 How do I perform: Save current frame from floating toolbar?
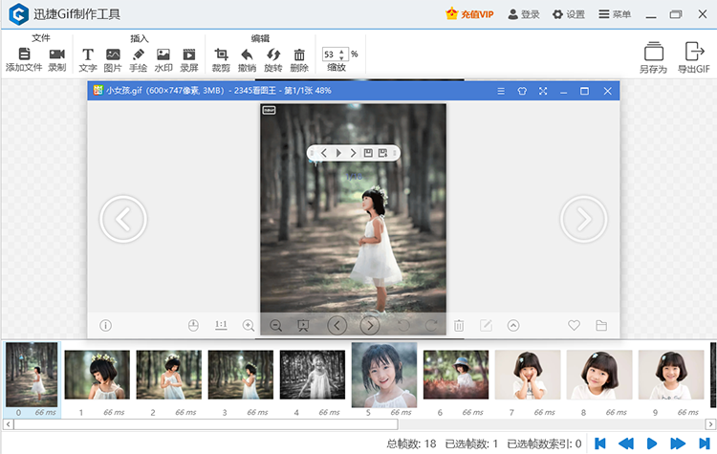pyautogui.click(x=368, y=153)
